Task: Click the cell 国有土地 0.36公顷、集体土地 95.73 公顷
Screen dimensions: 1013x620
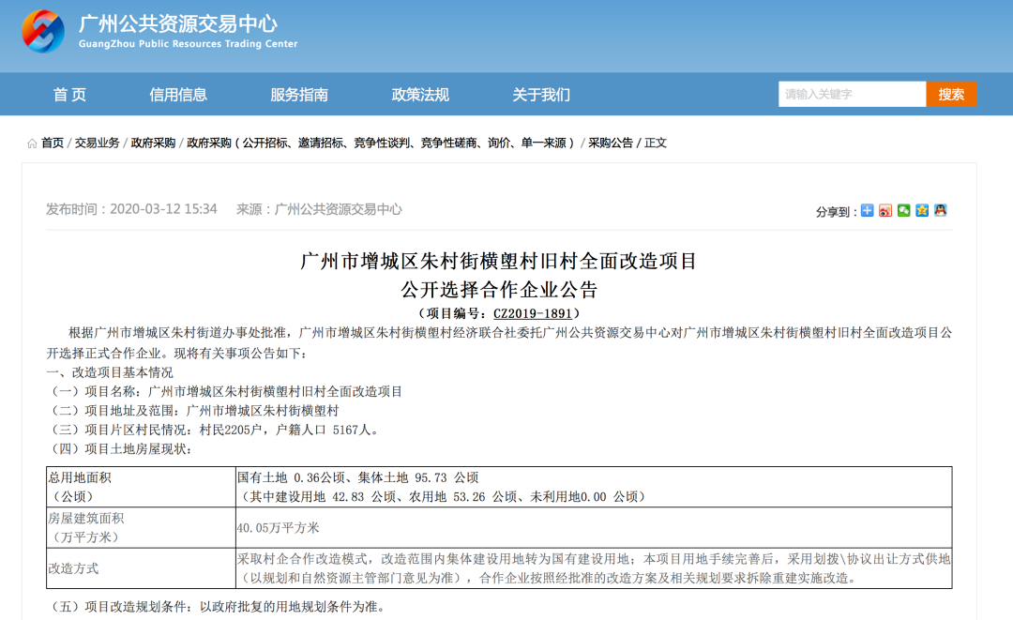Action: [358, 477]
